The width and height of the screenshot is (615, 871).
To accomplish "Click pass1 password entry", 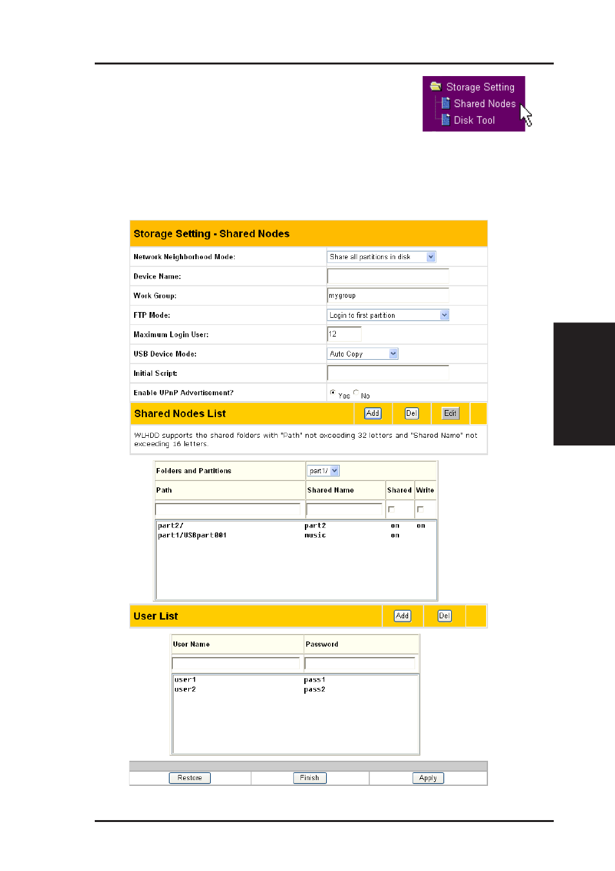I will pyautogui.click(x=315, y=680).
